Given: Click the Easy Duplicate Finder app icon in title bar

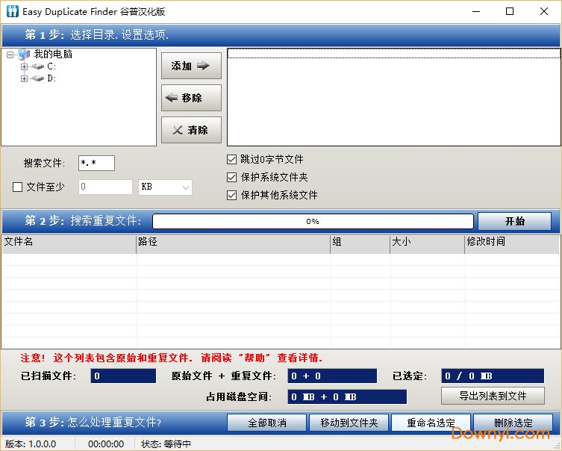Looking at the screenshot, I should pos(12,11).
